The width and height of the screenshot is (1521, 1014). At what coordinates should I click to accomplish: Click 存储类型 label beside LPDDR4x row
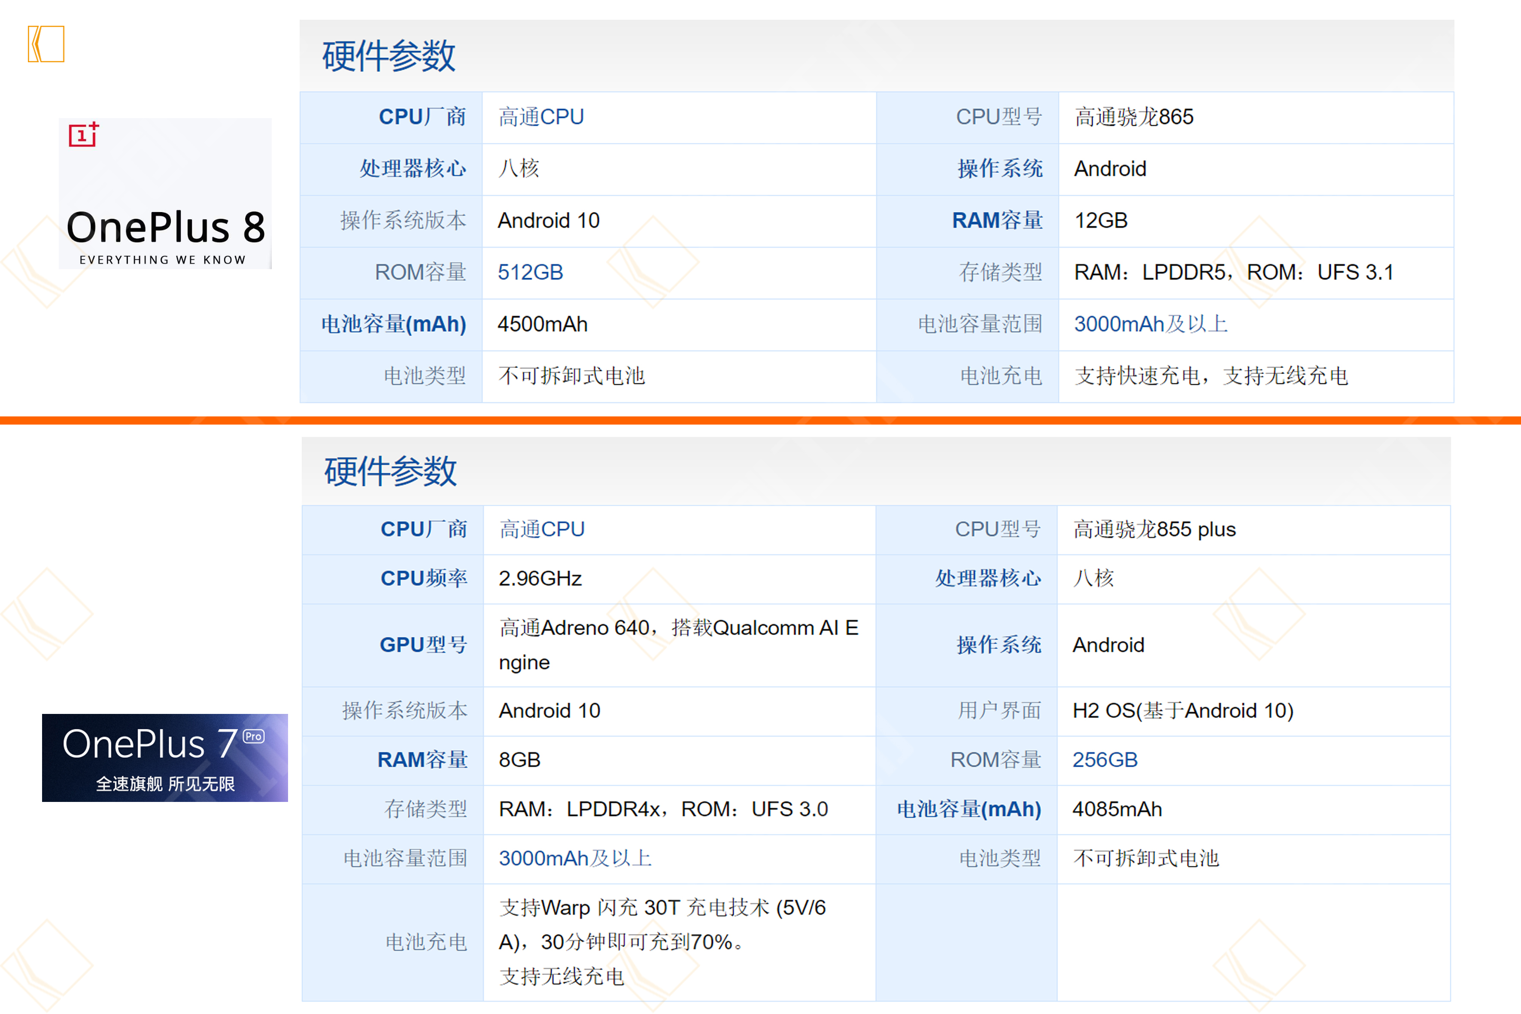click(425, 809)
